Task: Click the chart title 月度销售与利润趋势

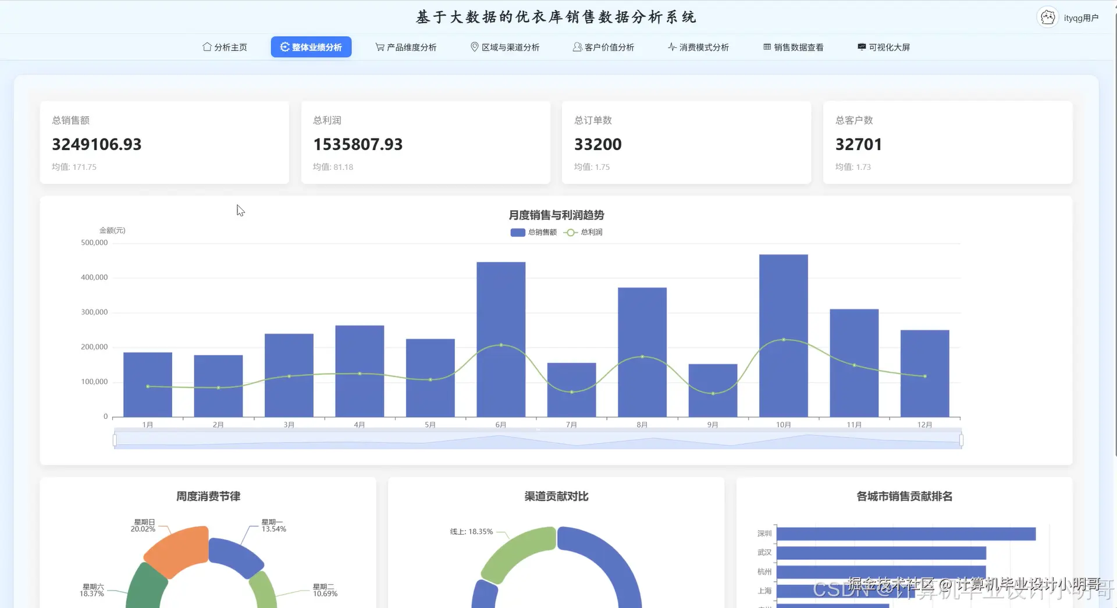Action: coord(556,215)
